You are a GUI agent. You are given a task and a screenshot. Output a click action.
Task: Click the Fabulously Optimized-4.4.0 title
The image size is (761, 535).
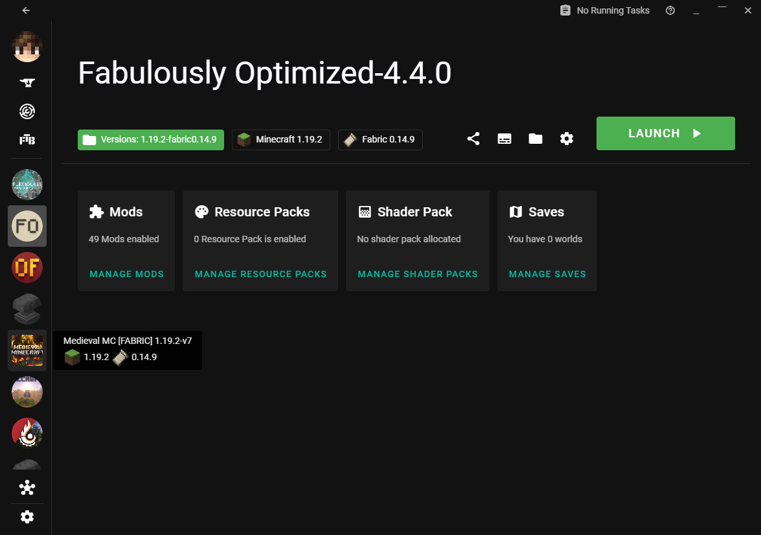click(265, 73)
